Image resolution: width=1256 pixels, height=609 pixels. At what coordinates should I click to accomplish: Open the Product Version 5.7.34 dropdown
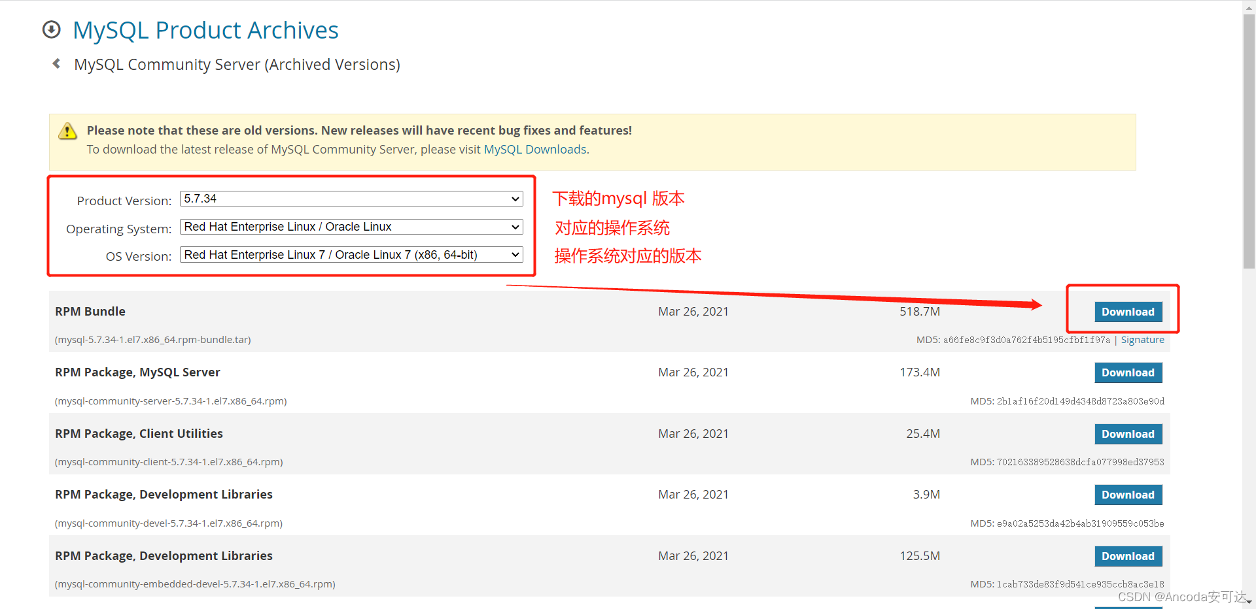click(351, 199)
